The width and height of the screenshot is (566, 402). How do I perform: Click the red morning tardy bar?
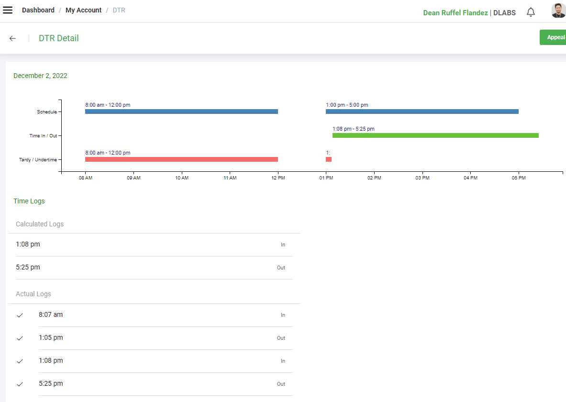181,159
